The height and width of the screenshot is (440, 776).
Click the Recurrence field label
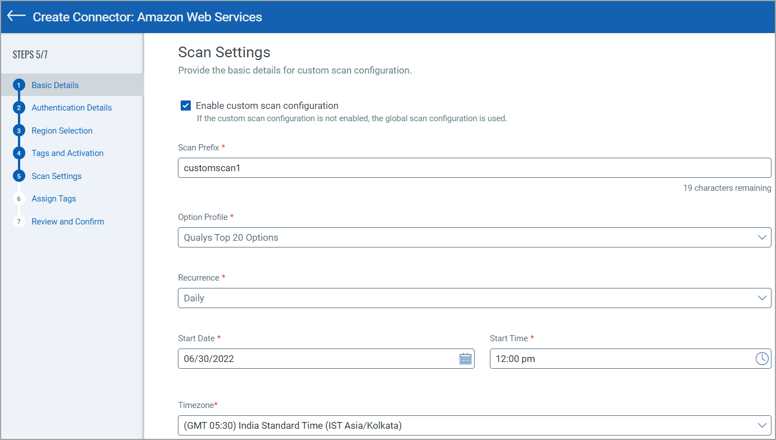click(202, 278)
